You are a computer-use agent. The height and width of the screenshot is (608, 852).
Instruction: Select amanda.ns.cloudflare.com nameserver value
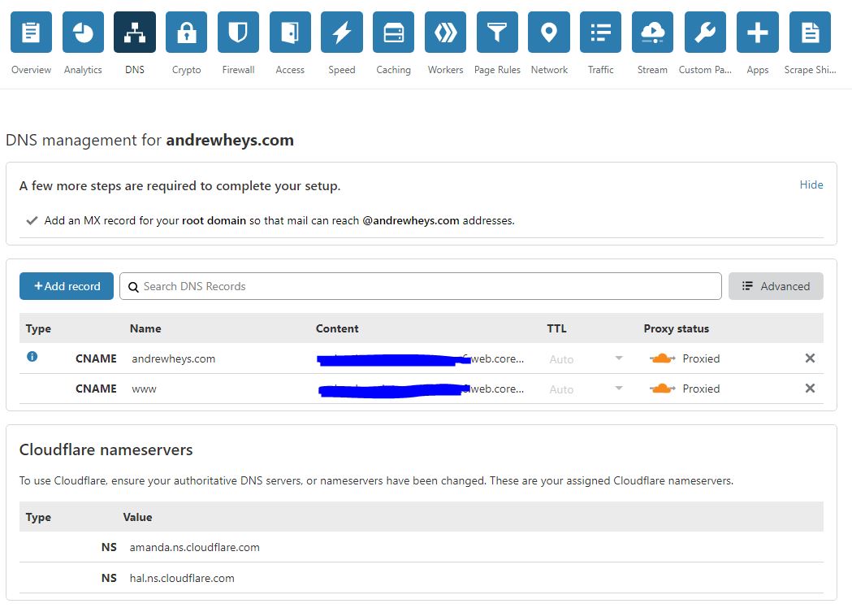(195, 548)
